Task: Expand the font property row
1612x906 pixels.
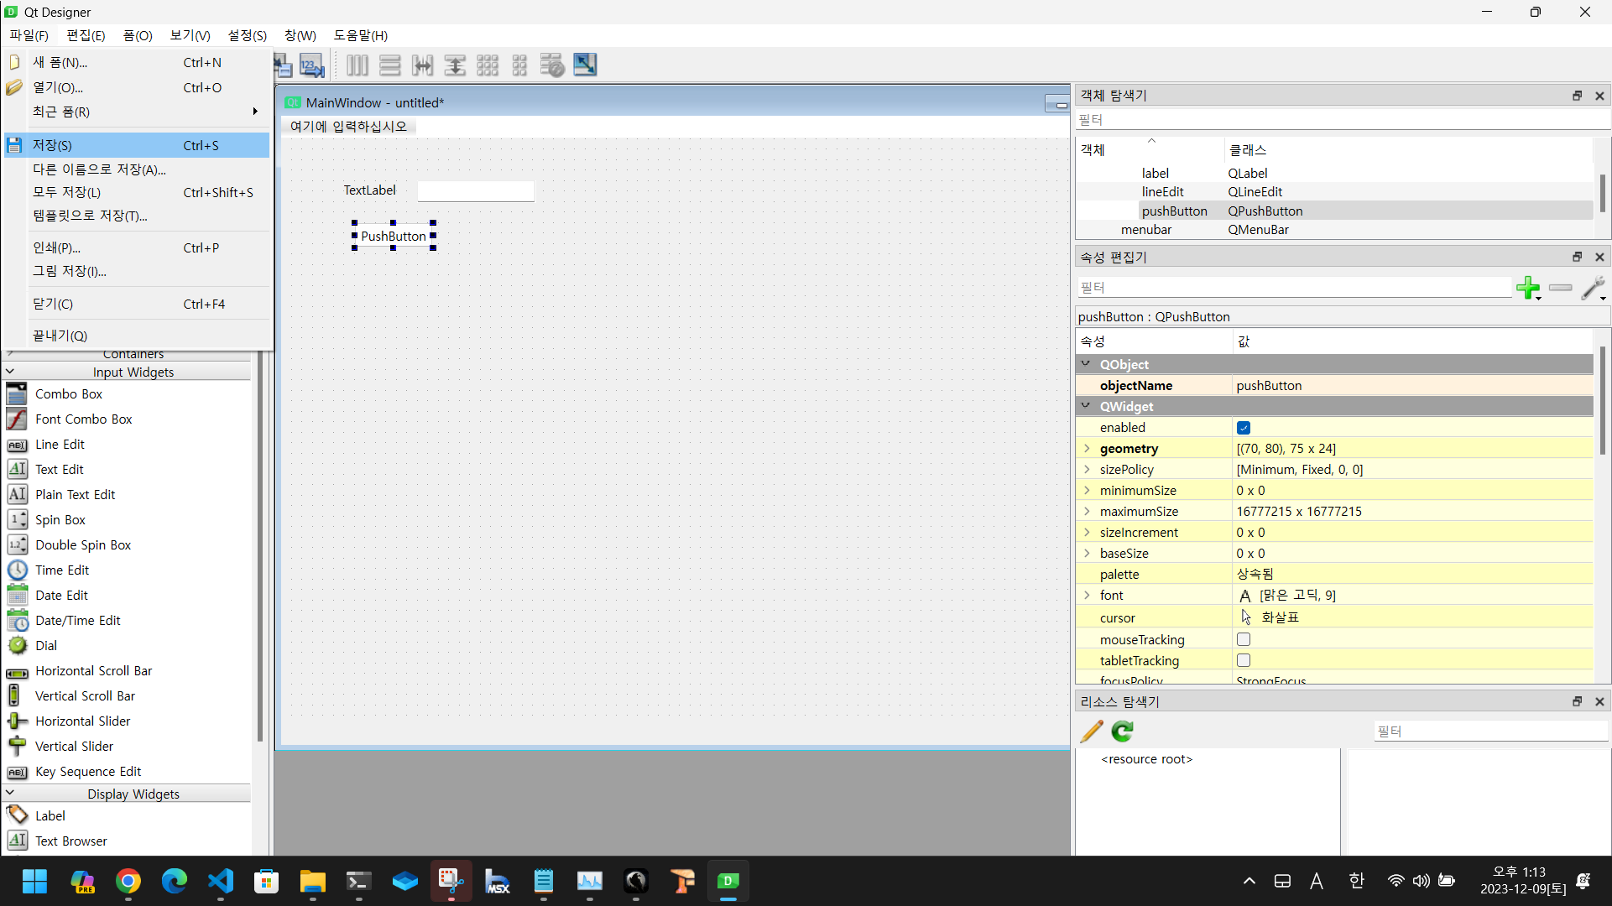Action: click(1087, 596)
